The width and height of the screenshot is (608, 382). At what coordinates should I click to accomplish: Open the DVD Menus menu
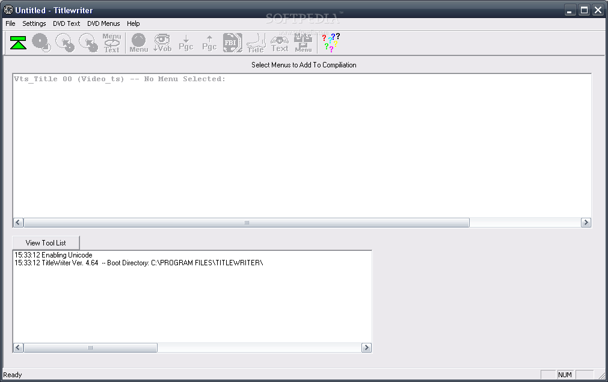pos(103,23)
